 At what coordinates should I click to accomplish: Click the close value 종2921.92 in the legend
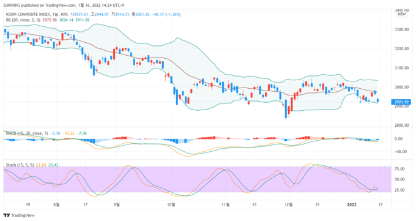tap(141, 14)
